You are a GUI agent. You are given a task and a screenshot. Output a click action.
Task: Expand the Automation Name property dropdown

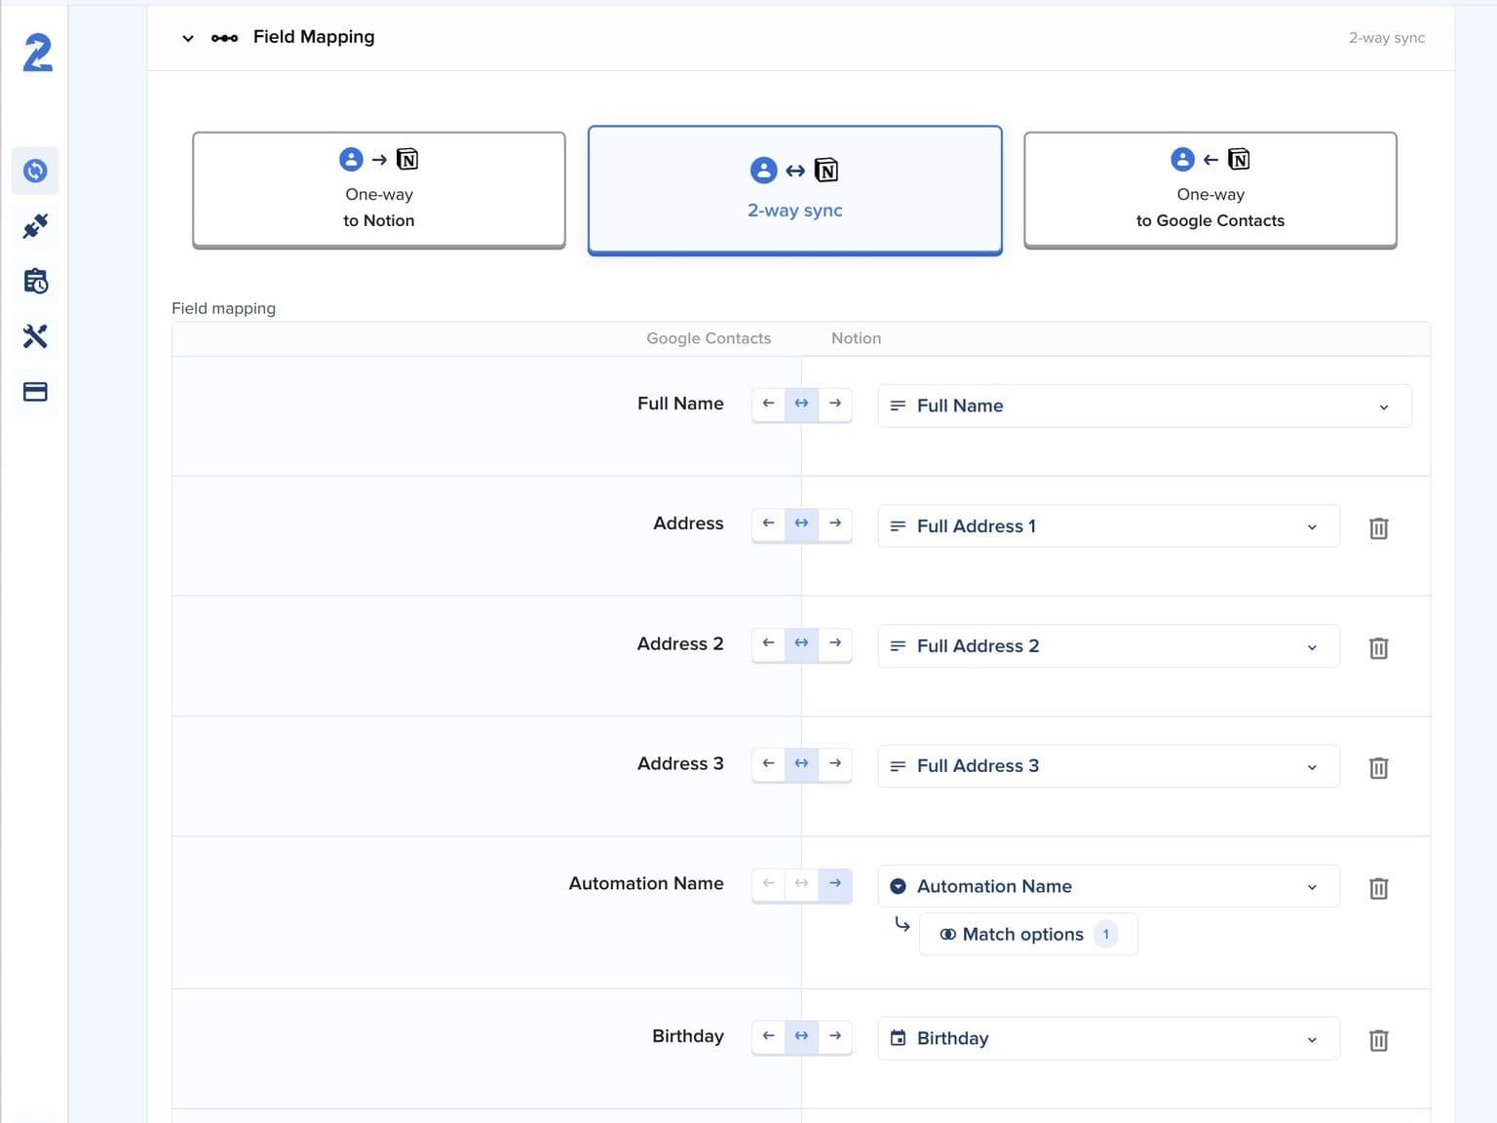(1108, 886)
